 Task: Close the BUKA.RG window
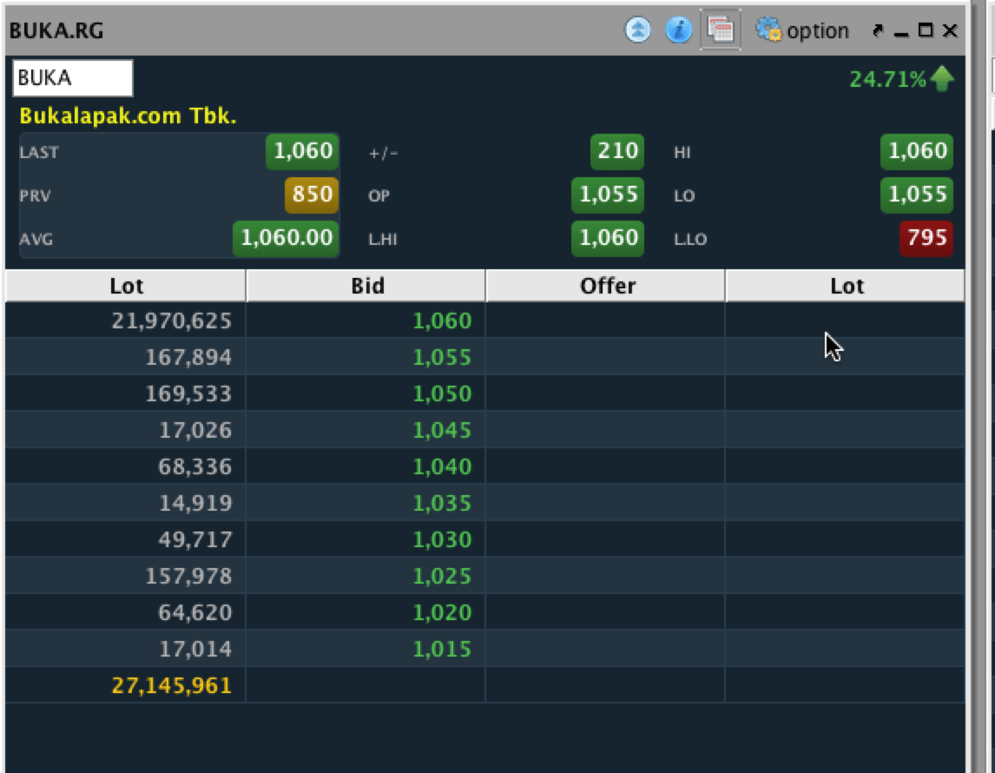(950, 30)
